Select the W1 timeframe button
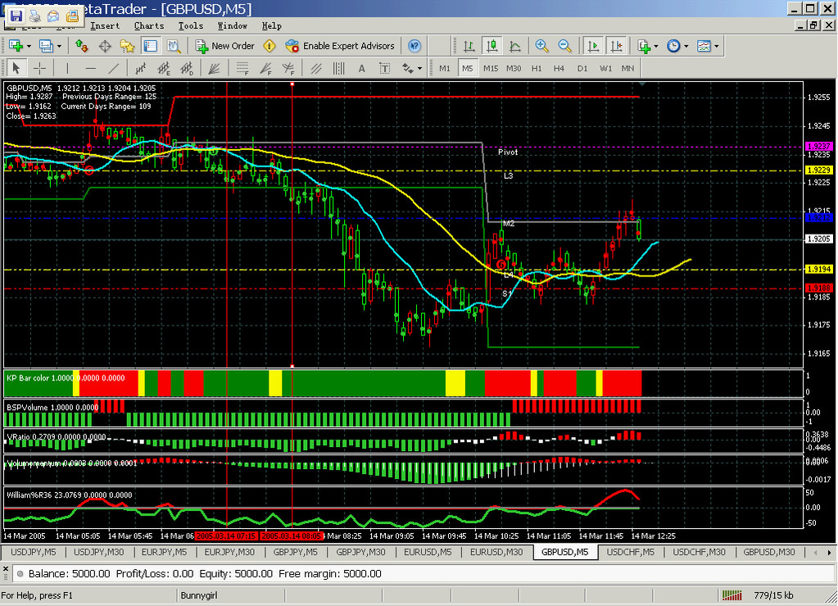838x606 pixels. [x=605, y=68]
